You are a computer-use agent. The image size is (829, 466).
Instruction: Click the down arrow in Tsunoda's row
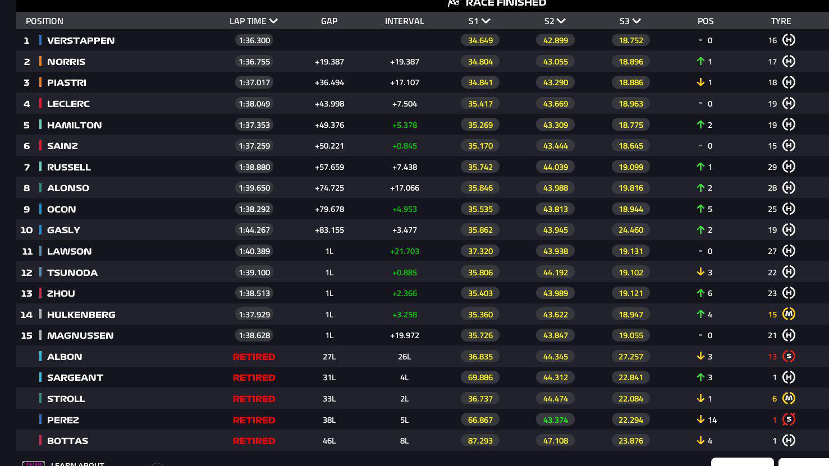point(700,273)
